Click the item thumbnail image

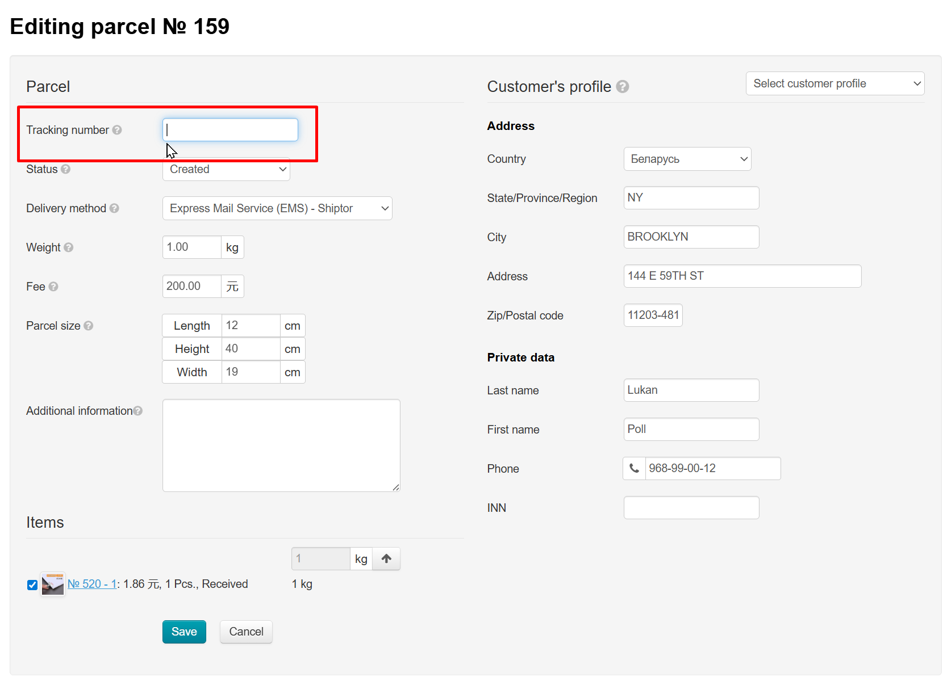point(53,584)
